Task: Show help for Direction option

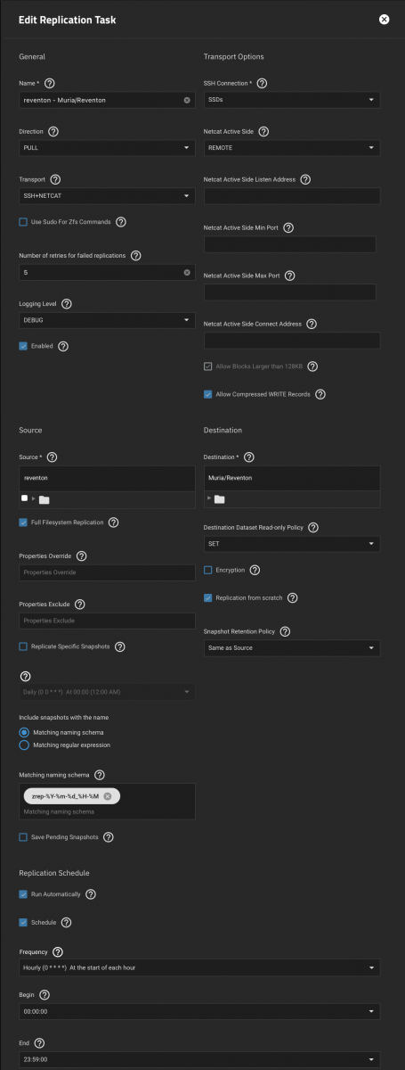Action: [53, 131]
